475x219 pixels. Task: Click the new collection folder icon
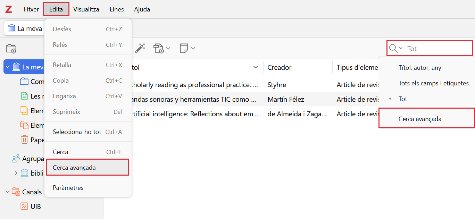(11, 49)
